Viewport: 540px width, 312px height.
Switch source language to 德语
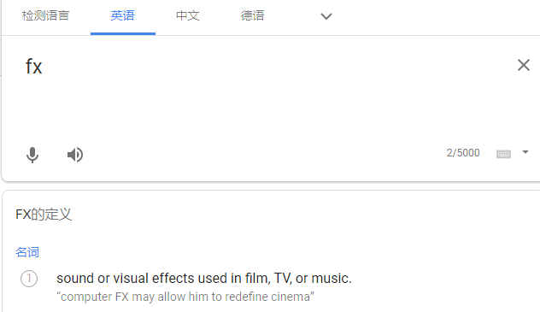pos(252,15)
